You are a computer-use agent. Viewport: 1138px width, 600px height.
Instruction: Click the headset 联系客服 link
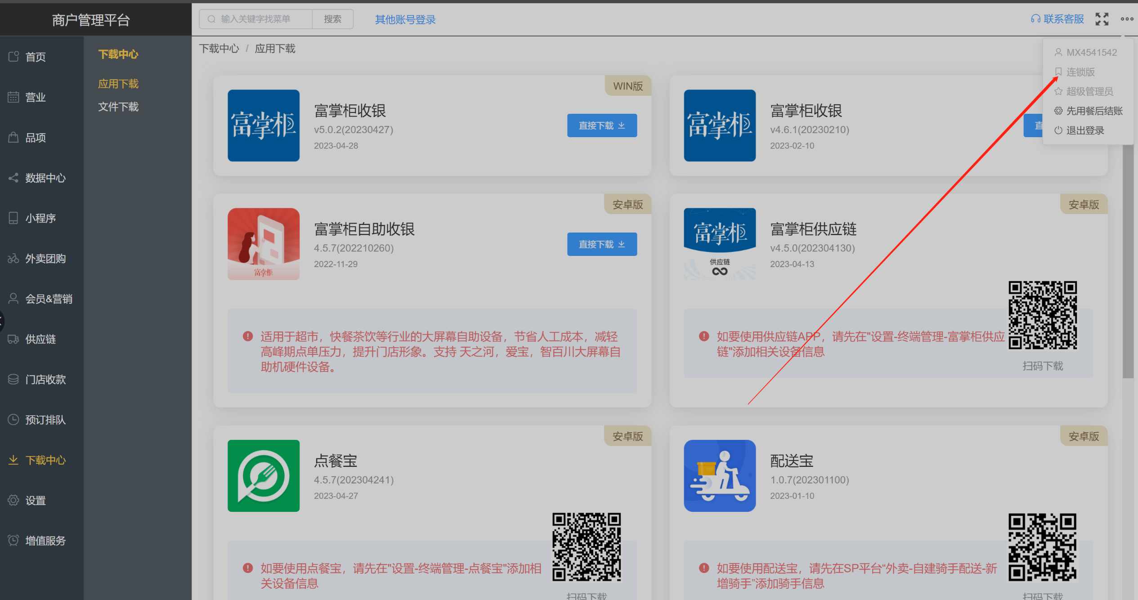point(1057,19)
